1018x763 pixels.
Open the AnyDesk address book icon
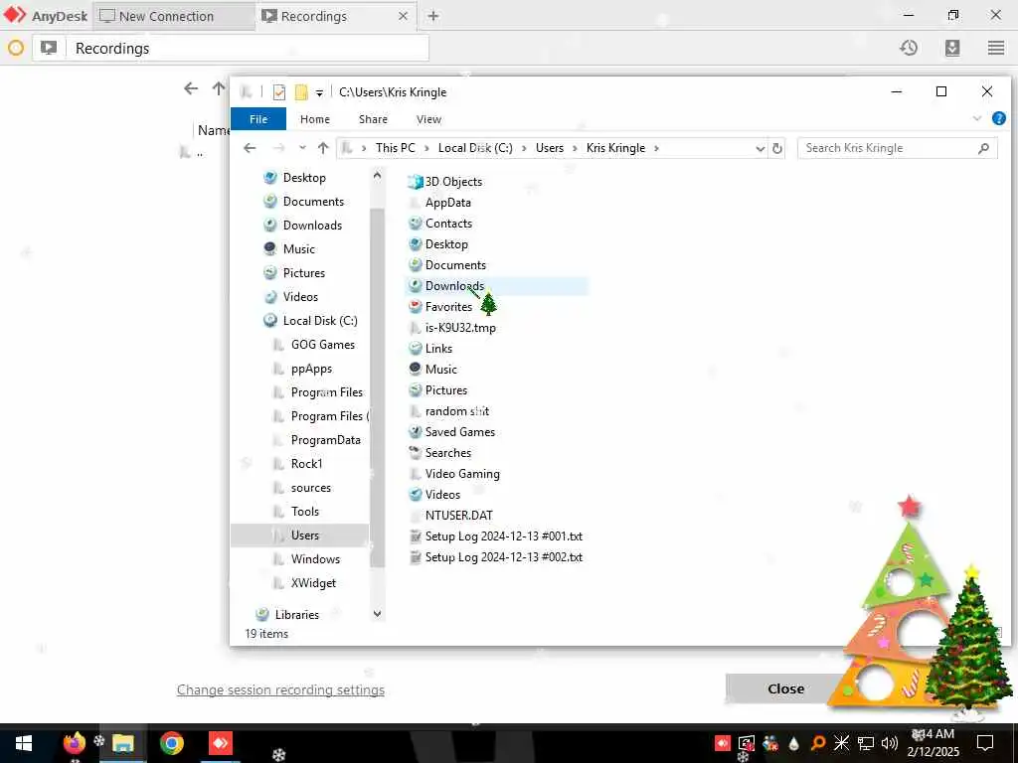click(952, 48)
